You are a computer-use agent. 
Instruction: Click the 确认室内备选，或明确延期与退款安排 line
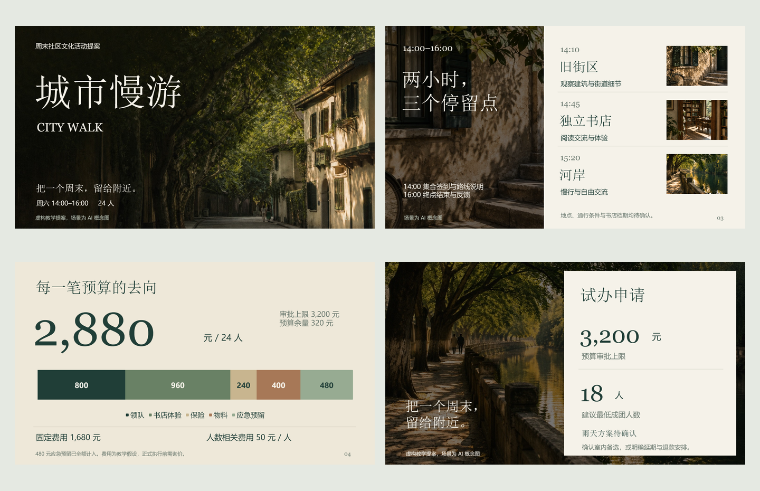coord(636,447)
